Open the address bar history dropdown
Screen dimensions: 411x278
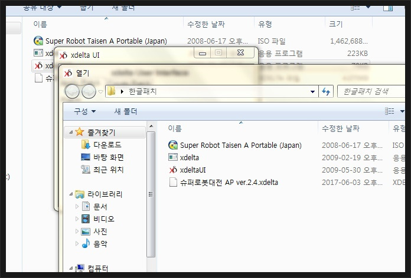(x=312, y=92)
